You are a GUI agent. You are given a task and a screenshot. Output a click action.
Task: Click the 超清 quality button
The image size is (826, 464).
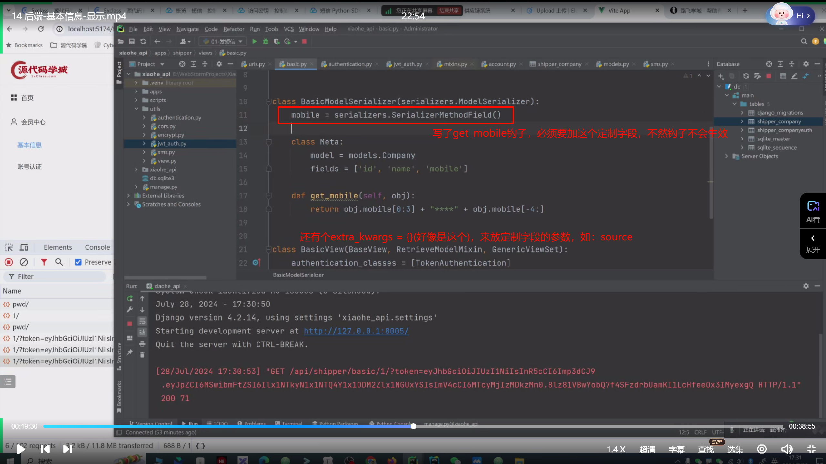647,449
